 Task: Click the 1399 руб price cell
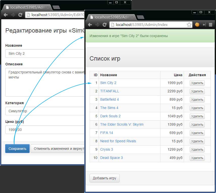coord(172,125)
